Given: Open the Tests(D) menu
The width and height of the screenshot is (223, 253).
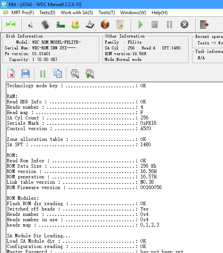Looking at the screenshot, I should [x=47, y=13].
